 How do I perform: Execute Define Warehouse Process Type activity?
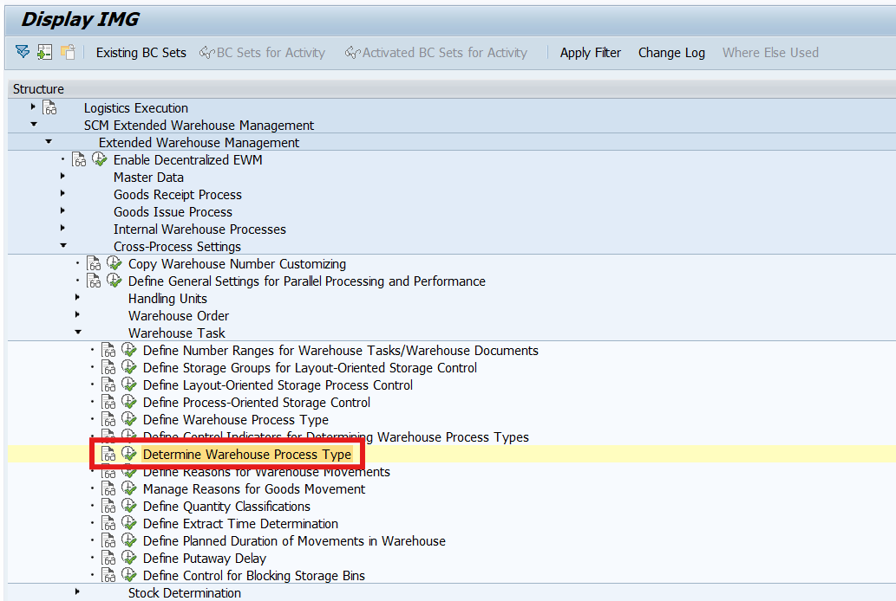pos(129,419)
